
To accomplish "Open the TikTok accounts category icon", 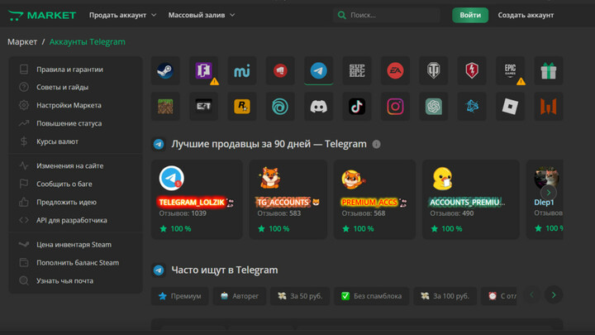I will pos(357,107).
